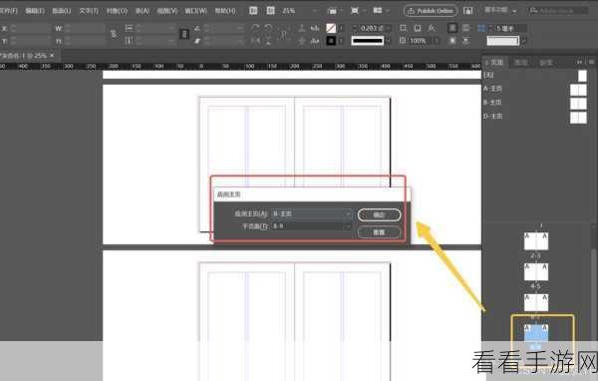Viewport: 598px width, 381px height.
Task: Select wrap around object shape icon
Action: click(452, 41)
